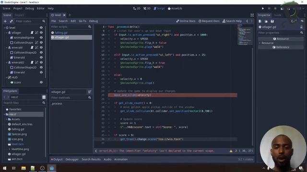Switch to the Node dock tab
The height and width of the screenshot is (172, 307).
pos(277,15)
